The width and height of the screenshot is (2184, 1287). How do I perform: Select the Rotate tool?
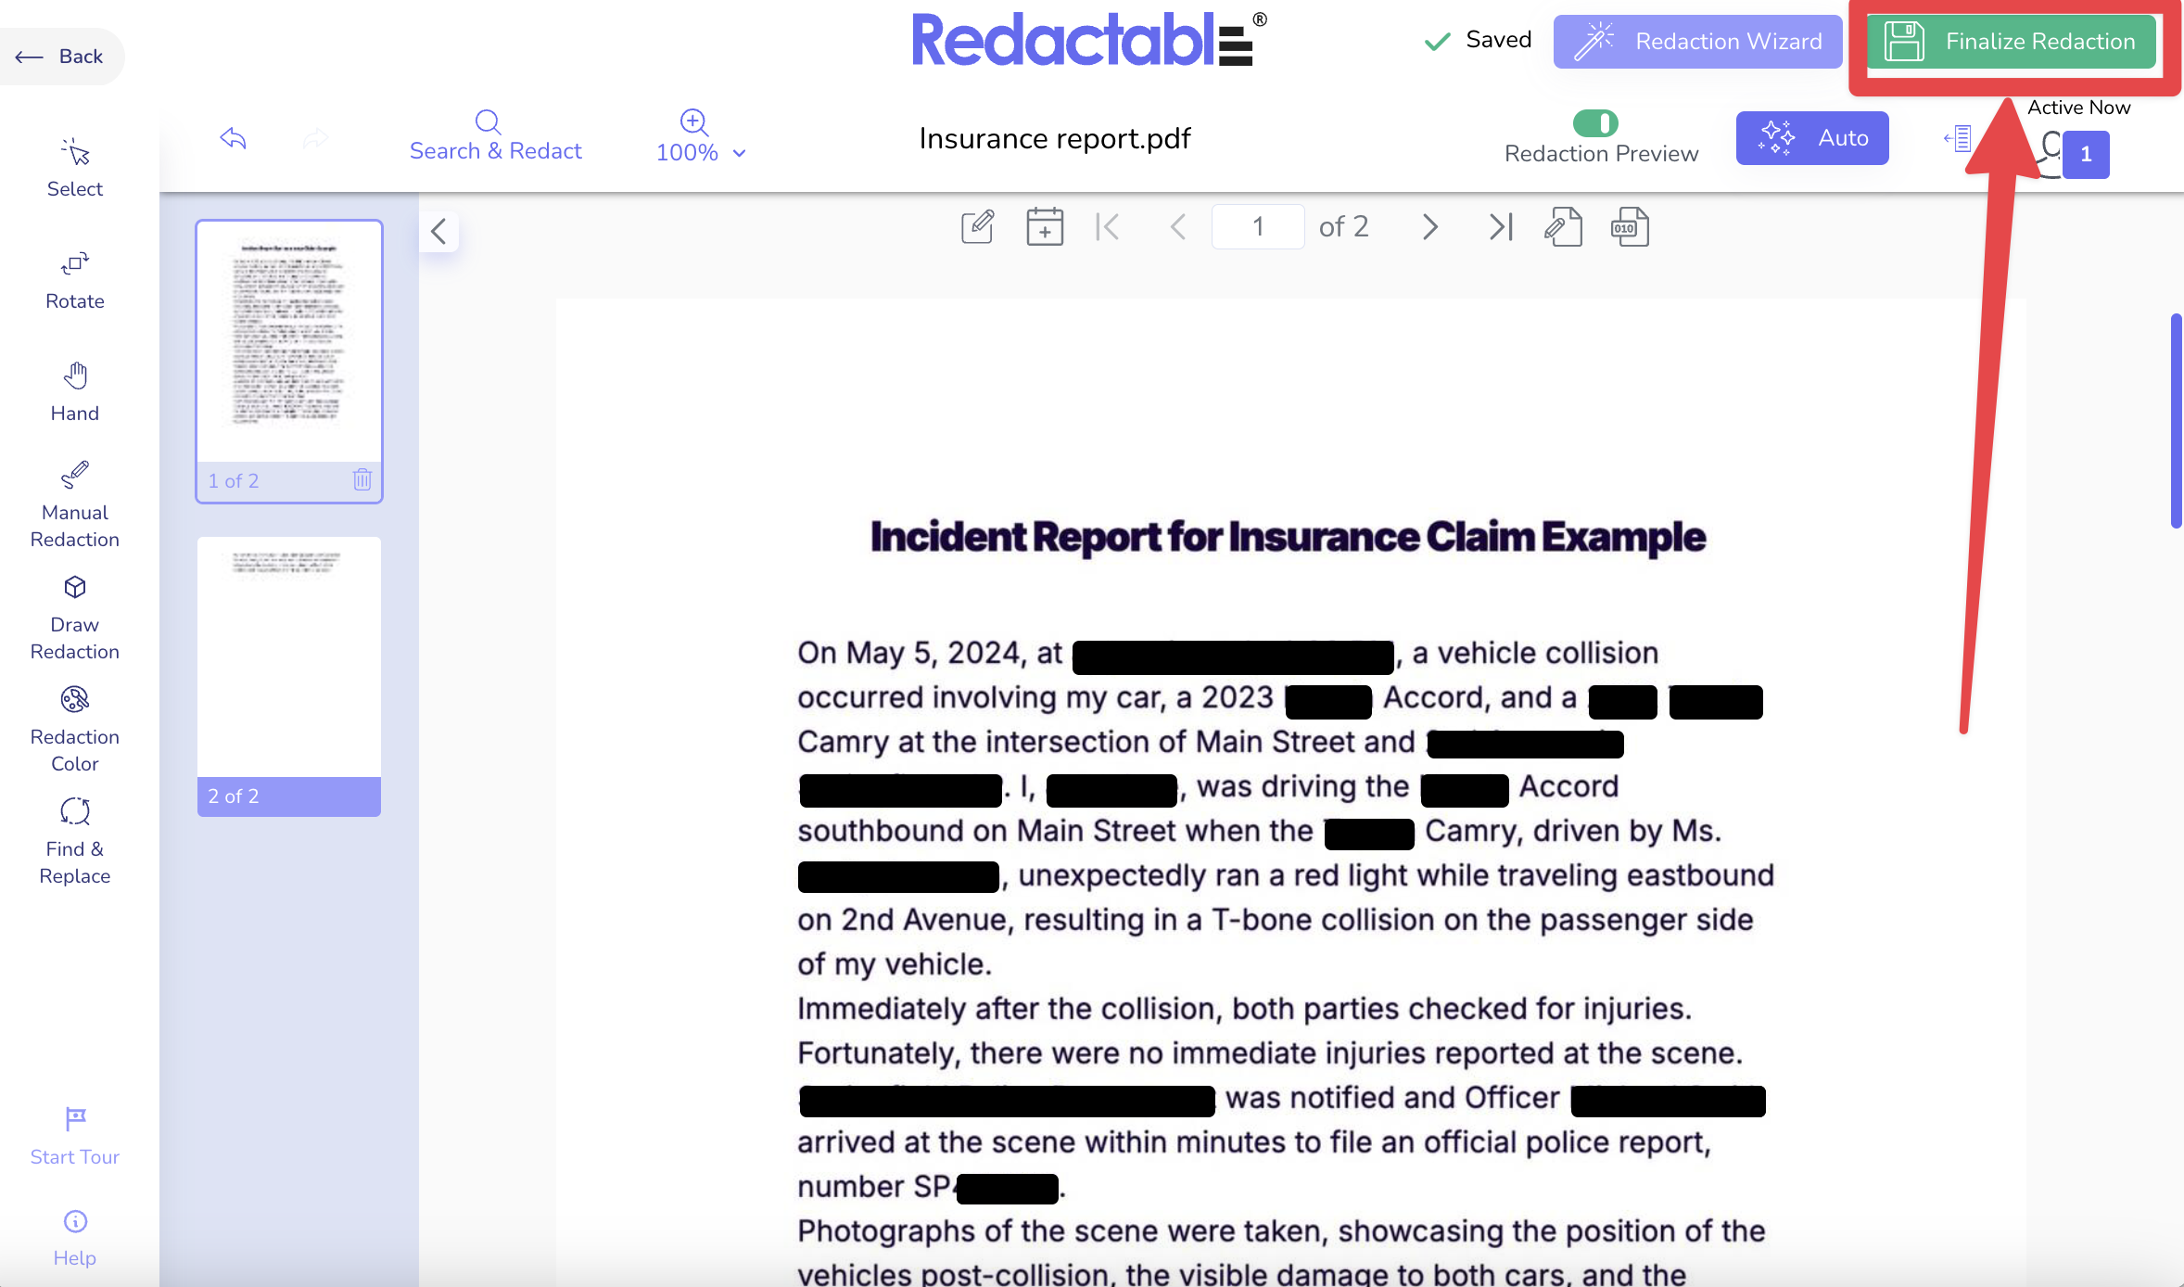tap(74, 281)
